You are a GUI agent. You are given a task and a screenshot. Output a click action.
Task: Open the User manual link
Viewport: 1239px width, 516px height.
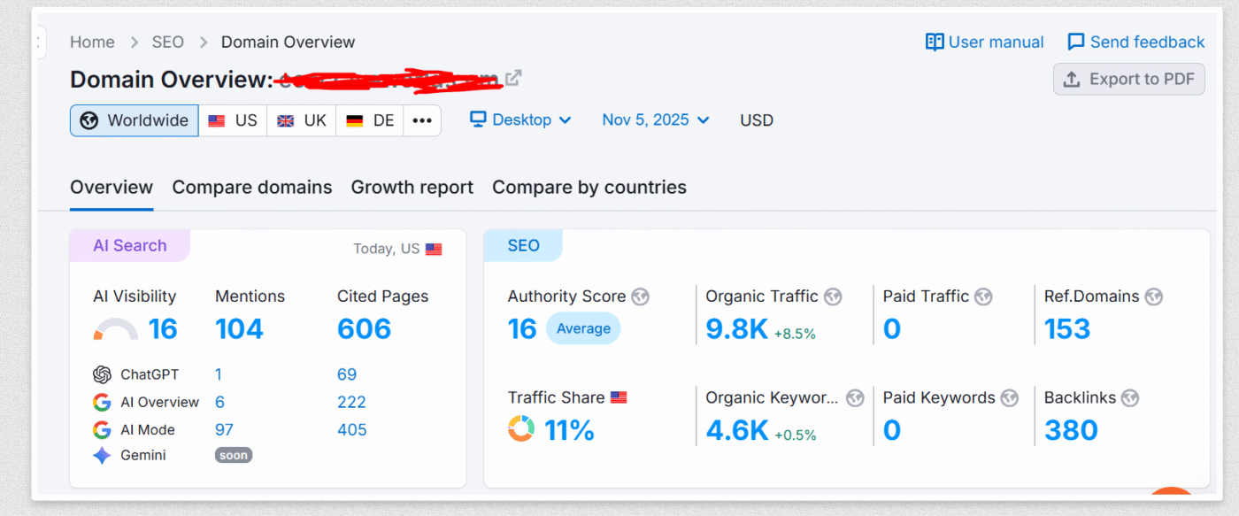click(x=984, y=42)
